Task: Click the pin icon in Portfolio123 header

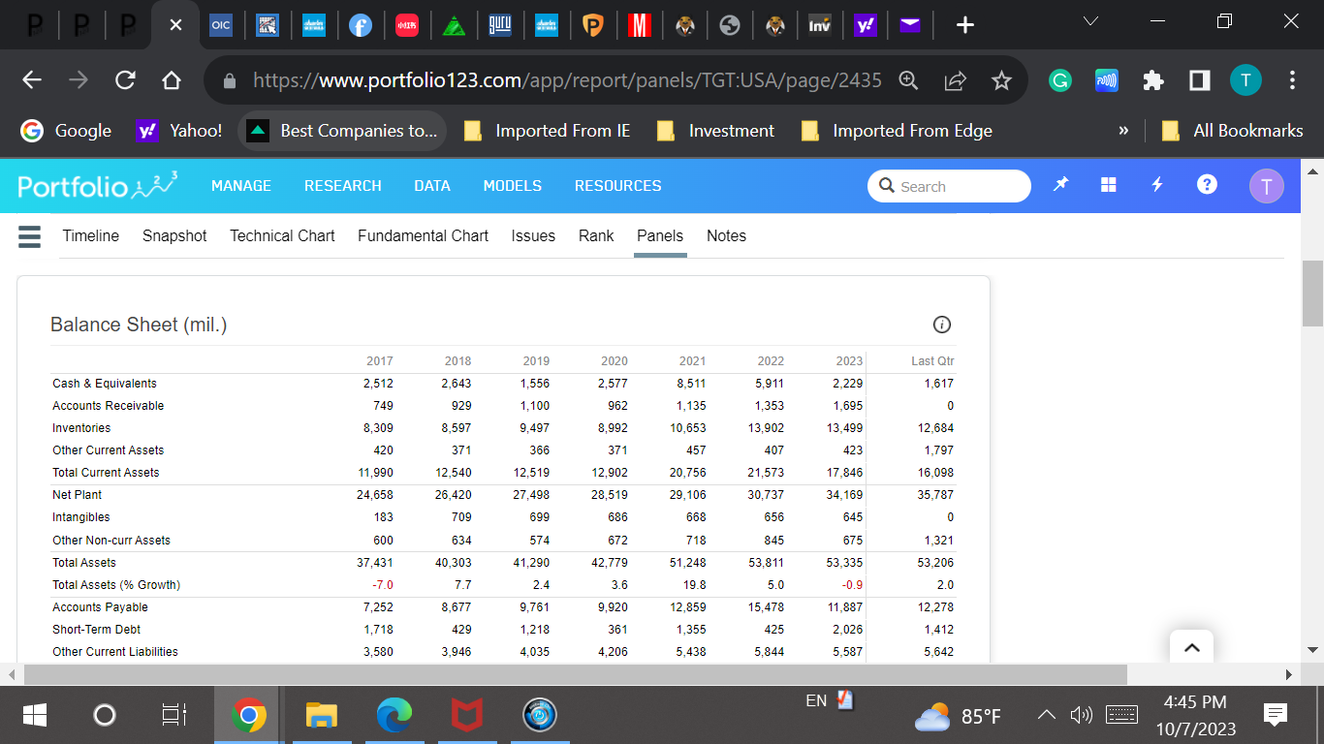Action: tap(1061, 186)
